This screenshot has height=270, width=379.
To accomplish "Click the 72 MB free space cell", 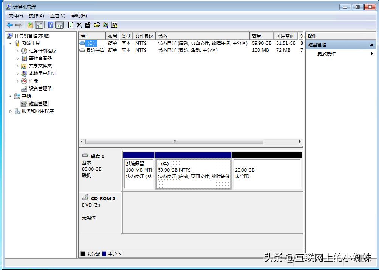I will [x=283, y=50].
